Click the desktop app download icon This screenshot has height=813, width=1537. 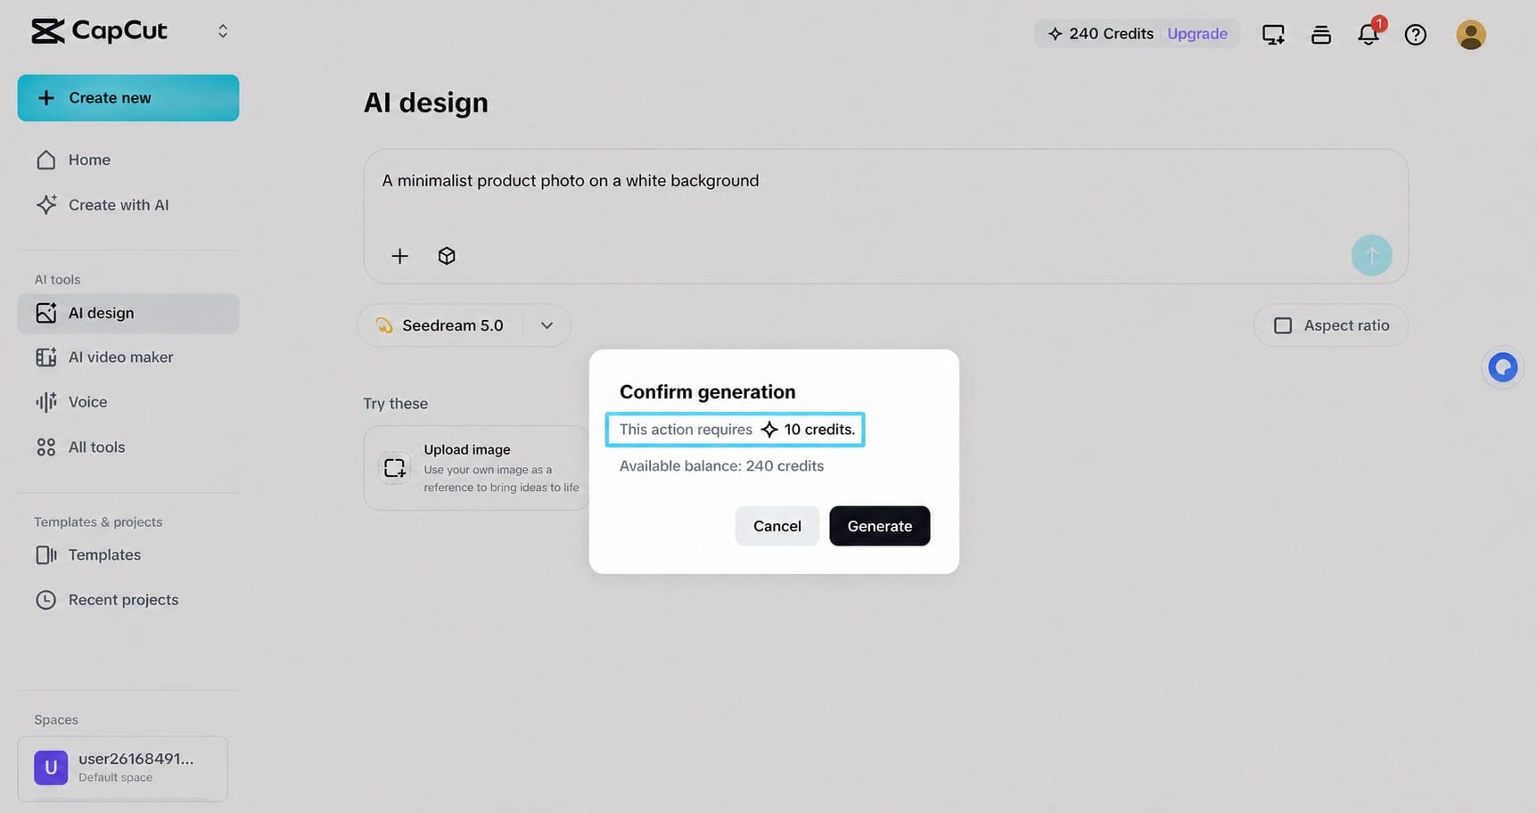pyautogui.click(x=1273, y=35)
